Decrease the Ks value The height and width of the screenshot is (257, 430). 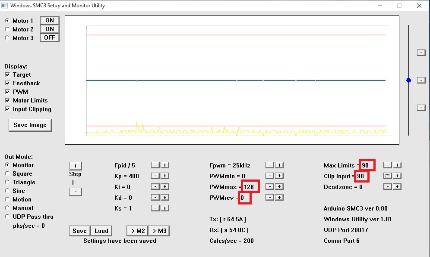click(x=155, y=208)
